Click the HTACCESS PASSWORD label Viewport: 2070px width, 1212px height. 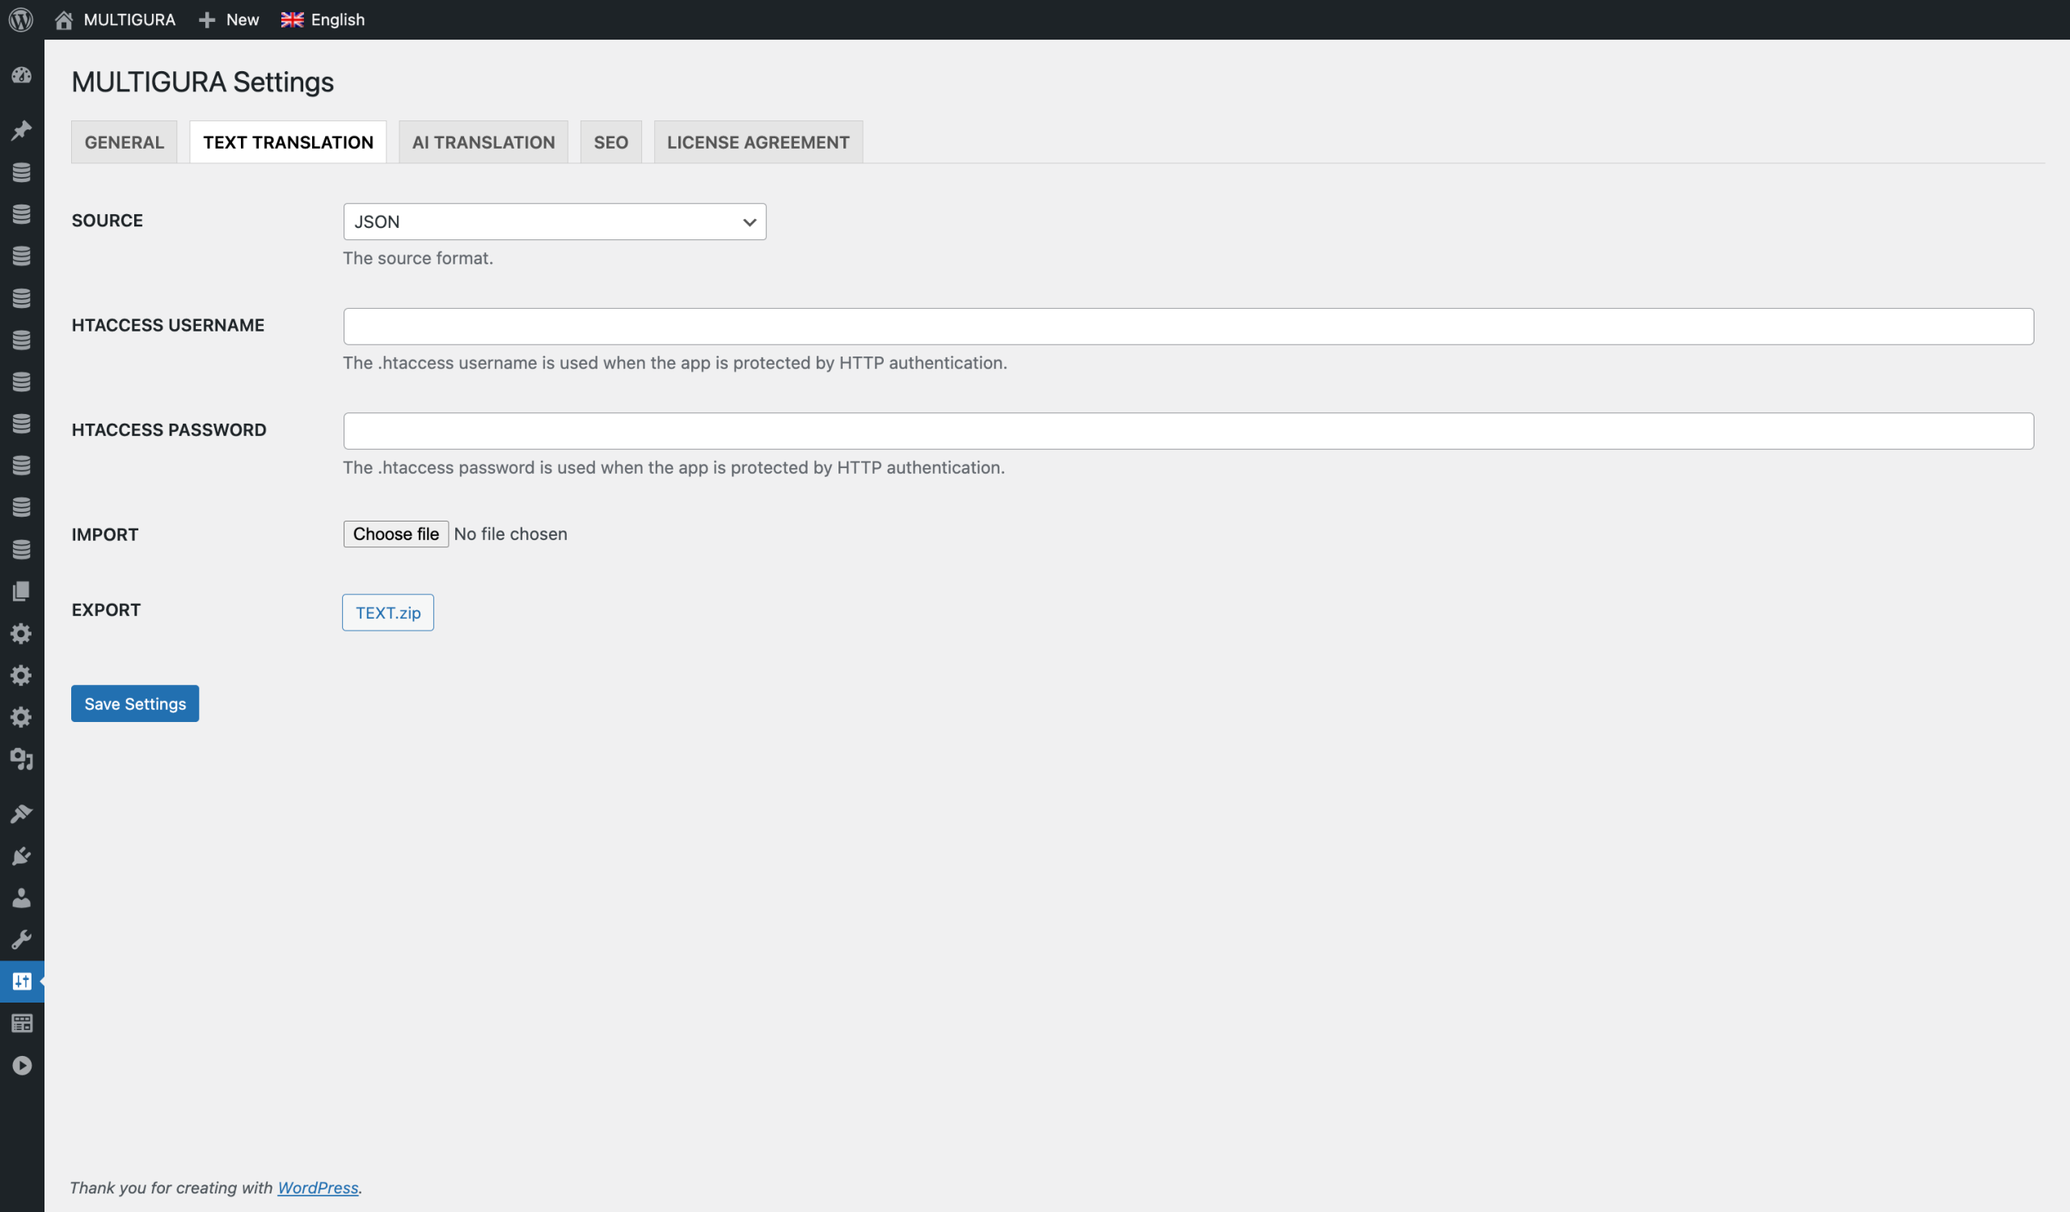coord(169,429)
